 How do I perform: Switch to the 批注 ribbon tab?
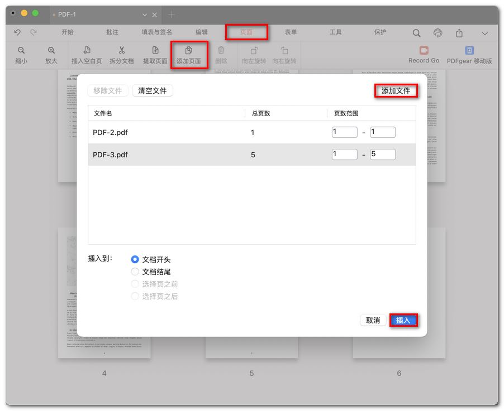[111, 32]
